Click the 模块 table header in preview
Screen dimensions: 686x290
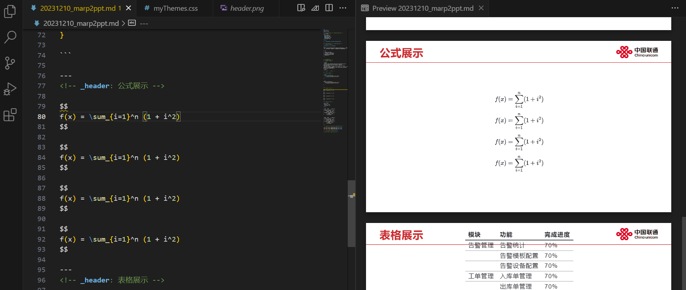pyautogui.click(x=474, y=234)
